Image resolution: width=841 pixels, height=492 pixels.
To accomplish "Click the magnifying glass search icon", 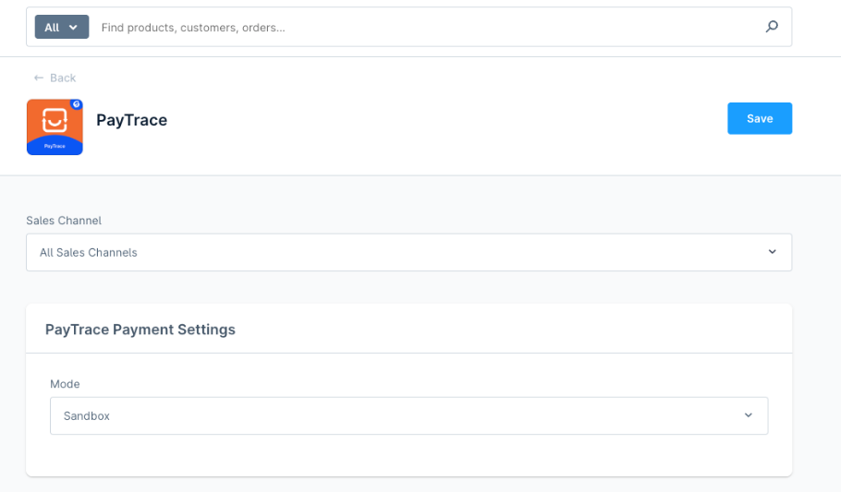I will 772,27.
